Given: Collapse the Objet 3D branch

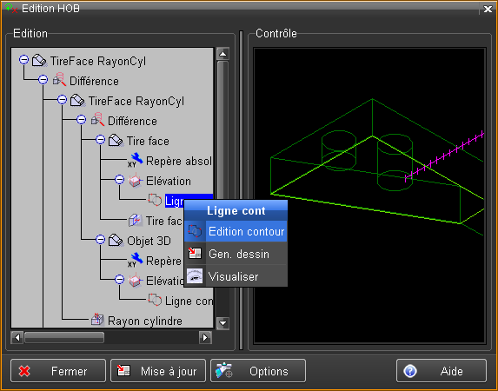Looking at the screenshot, I should tap(100, 239).
